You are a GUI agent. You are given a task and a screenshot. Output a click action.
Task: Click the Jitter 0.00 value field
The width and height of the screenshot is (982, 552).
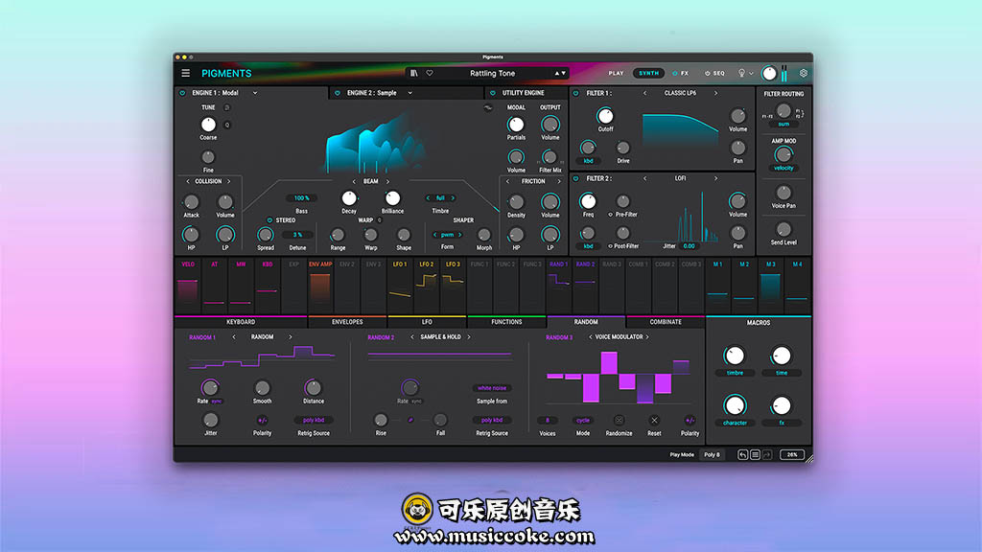click(689, 246)
